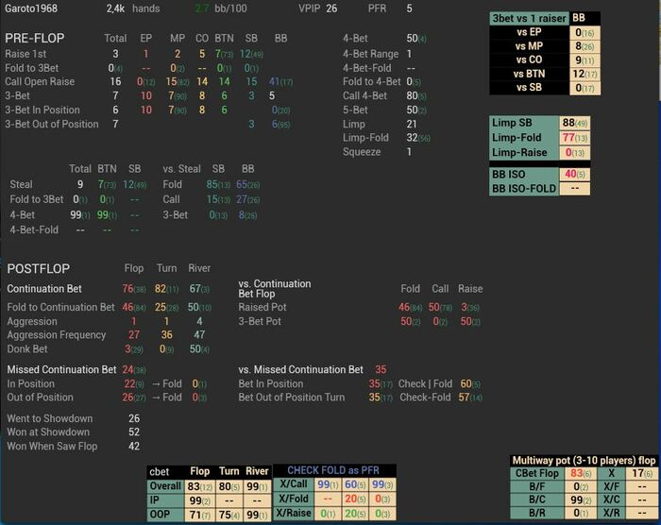Click the bb/100 winrate label
661x525 pixels.
pyautogui.click(x=230, y=8)
